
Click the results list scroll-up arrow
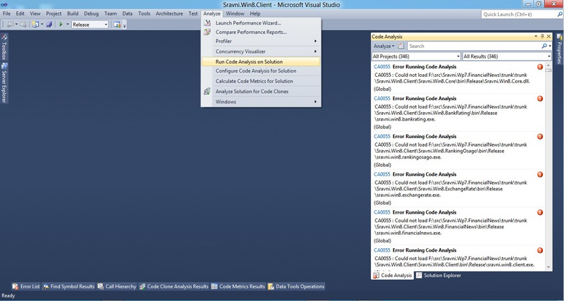point(548,66)
